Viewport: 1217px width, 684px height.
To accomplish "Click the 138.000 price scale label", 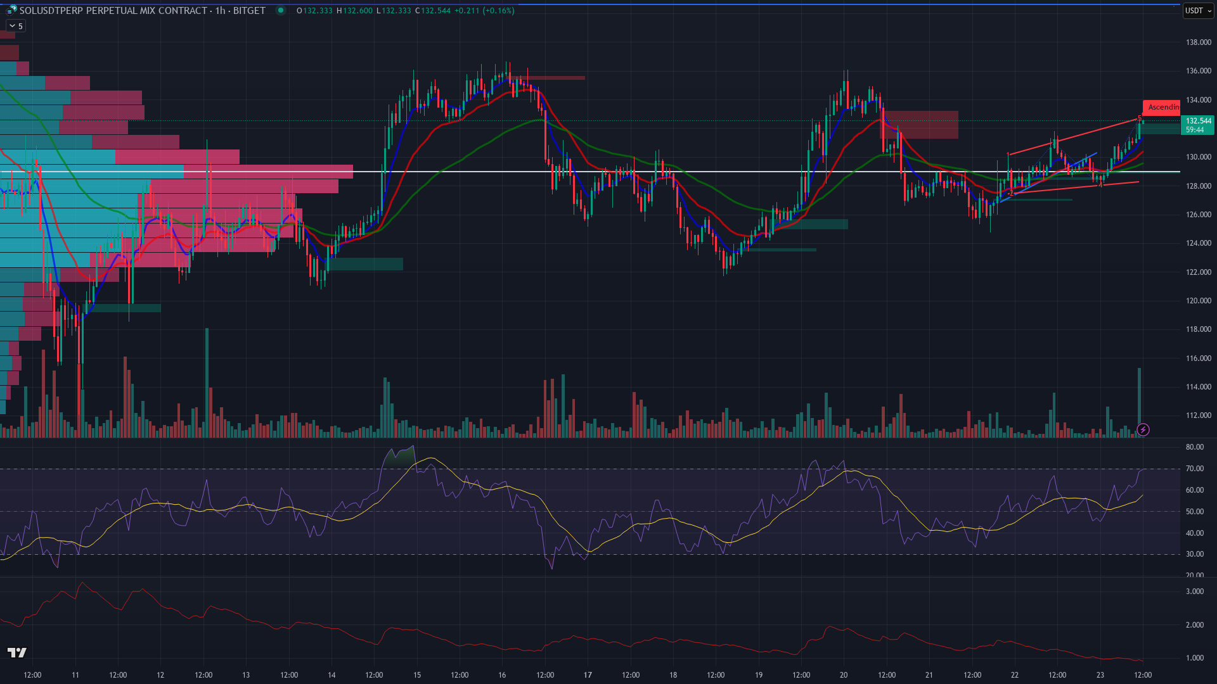I will tap(1198, 42).
